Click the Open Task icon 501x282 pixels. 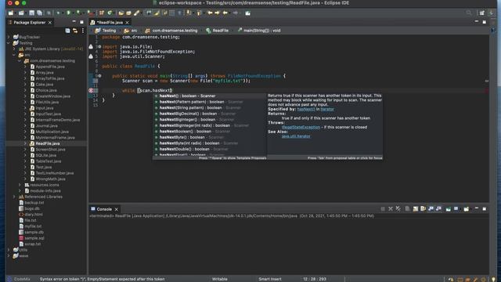tap(128, 13)
